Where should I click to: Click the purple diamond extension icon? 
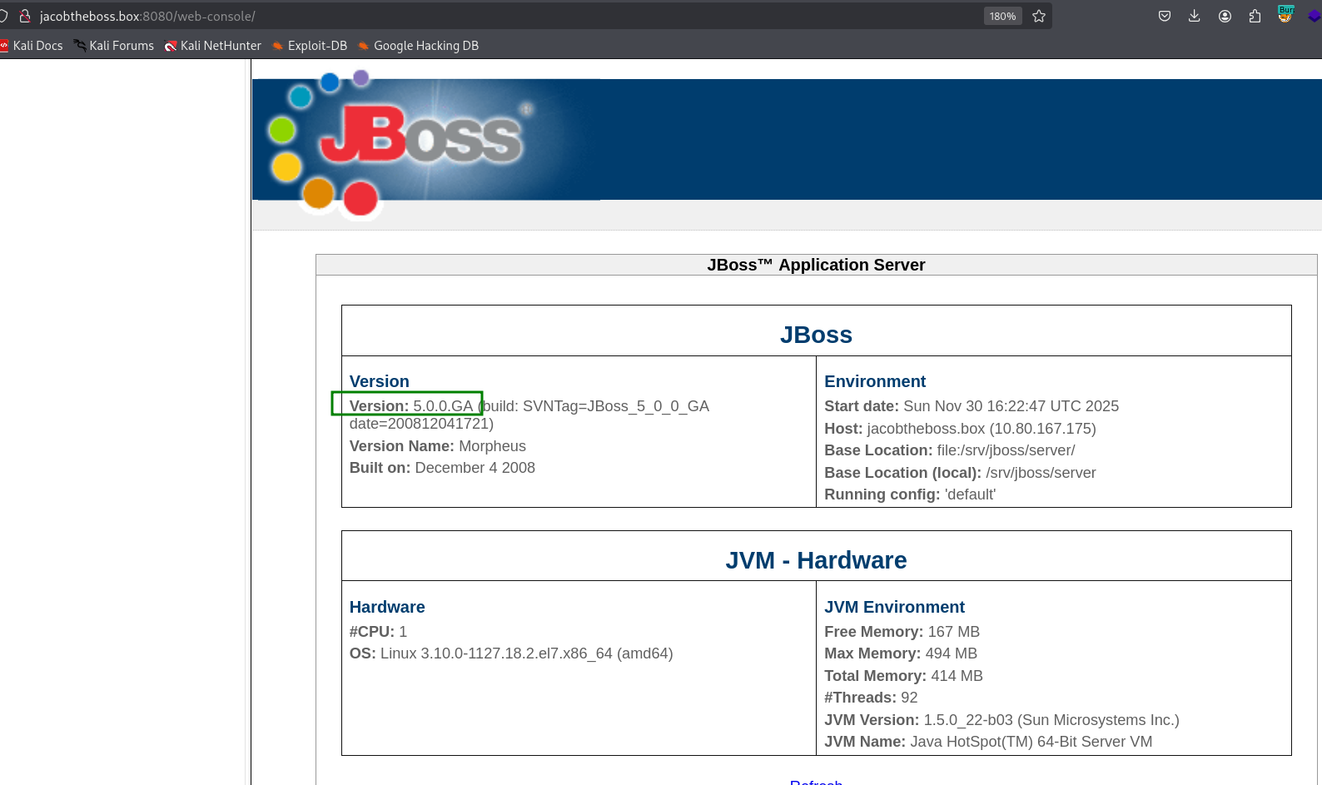(1314, 16)
